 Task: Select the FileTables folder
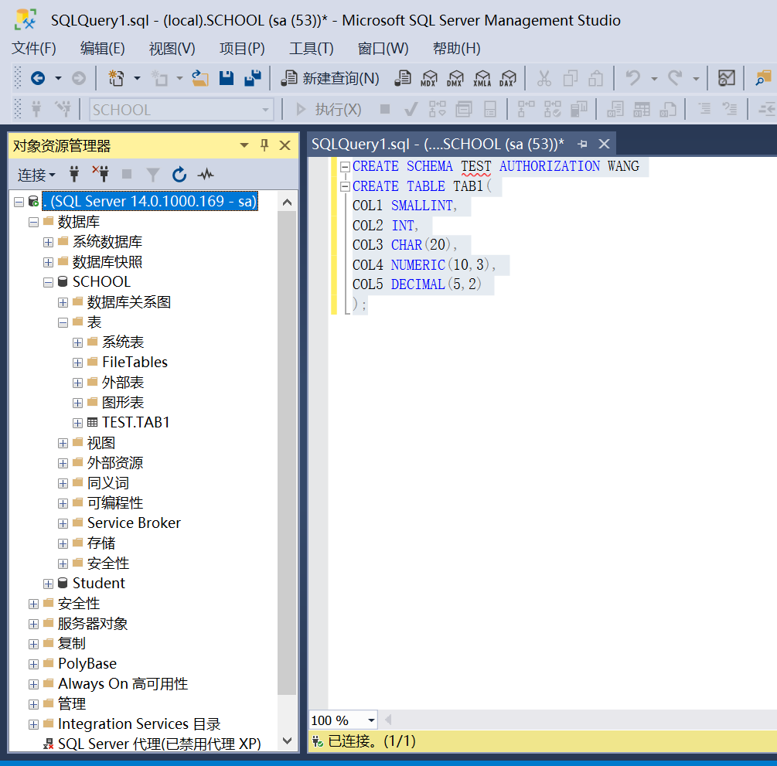(135, 363)
